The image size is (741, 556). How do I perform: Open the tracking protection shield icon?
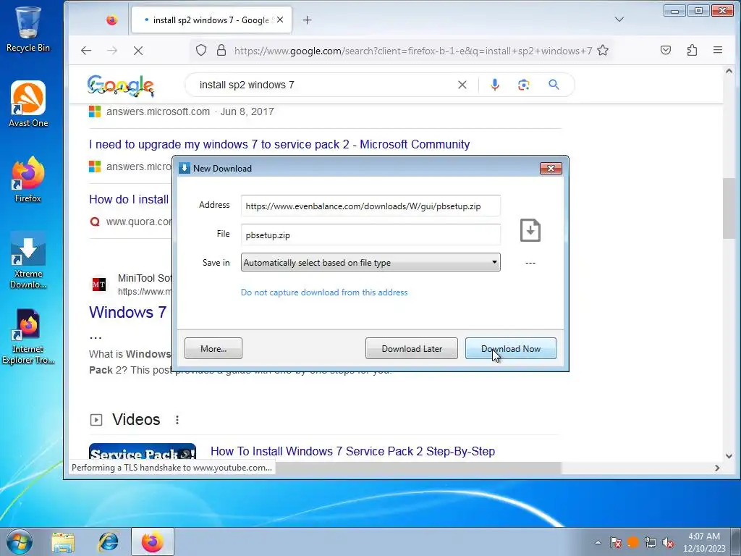[x=201, y=50]
